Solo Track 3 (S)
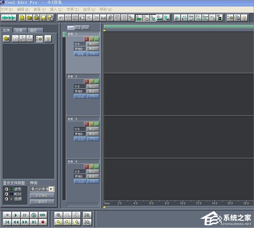This screenshot has width=254, height=228. click(x=91, y=124)
